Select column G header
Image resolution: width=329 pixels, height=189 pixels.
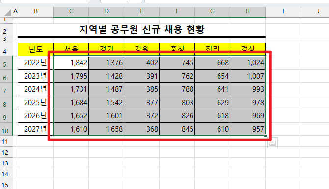click(212, 11)
